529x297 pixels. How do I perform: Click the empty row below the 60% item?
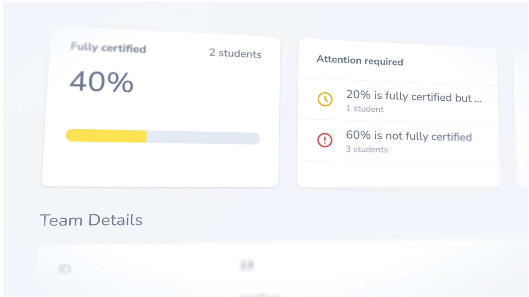pyautogui.click(x=398, y=174)
